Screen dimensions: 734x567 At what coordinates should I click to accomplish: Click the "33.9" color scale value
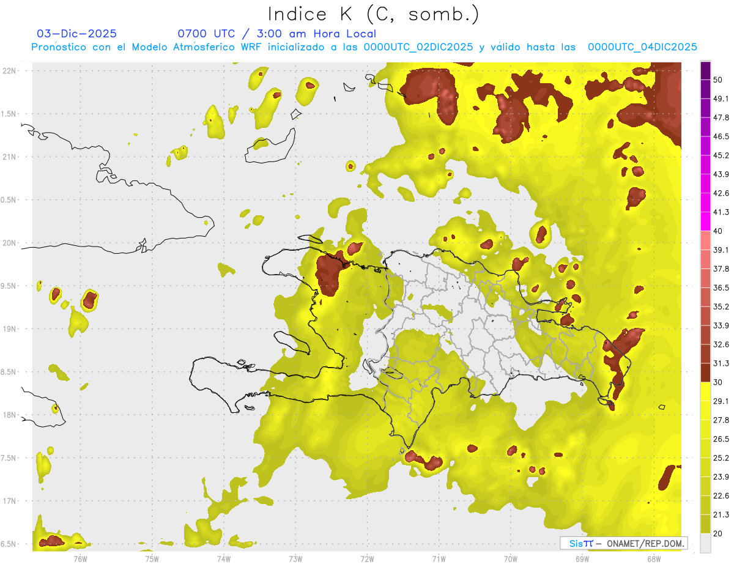tap(722, 325)
